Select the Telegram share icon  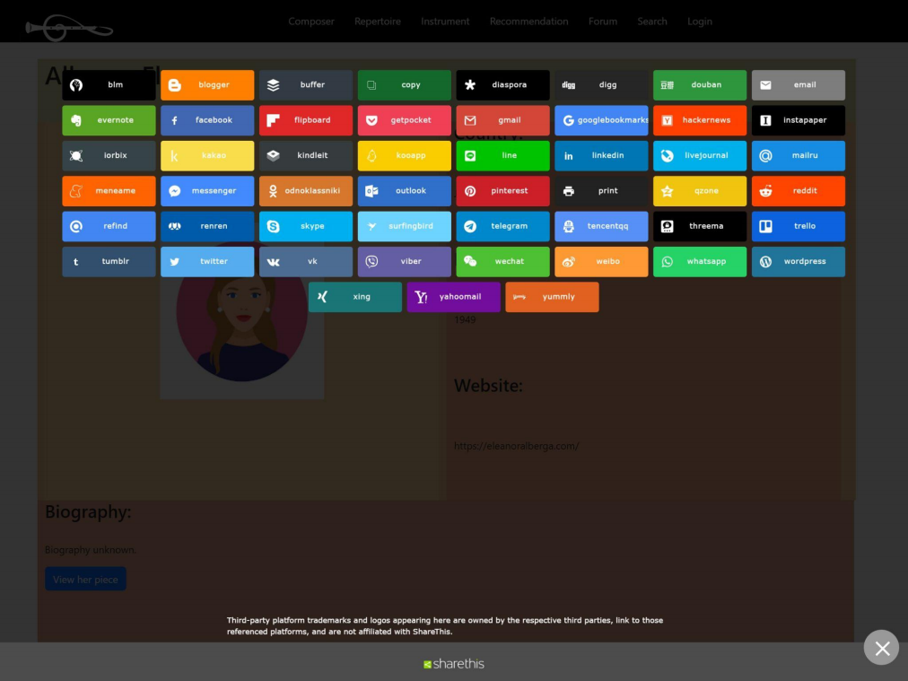[x=502, y=226]
